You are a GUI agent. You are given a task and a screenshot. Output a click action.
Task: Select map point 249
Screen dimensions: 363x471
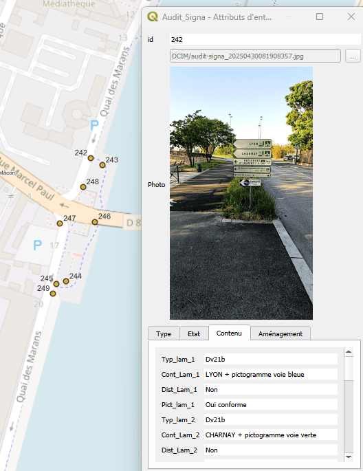coord(53,294)
